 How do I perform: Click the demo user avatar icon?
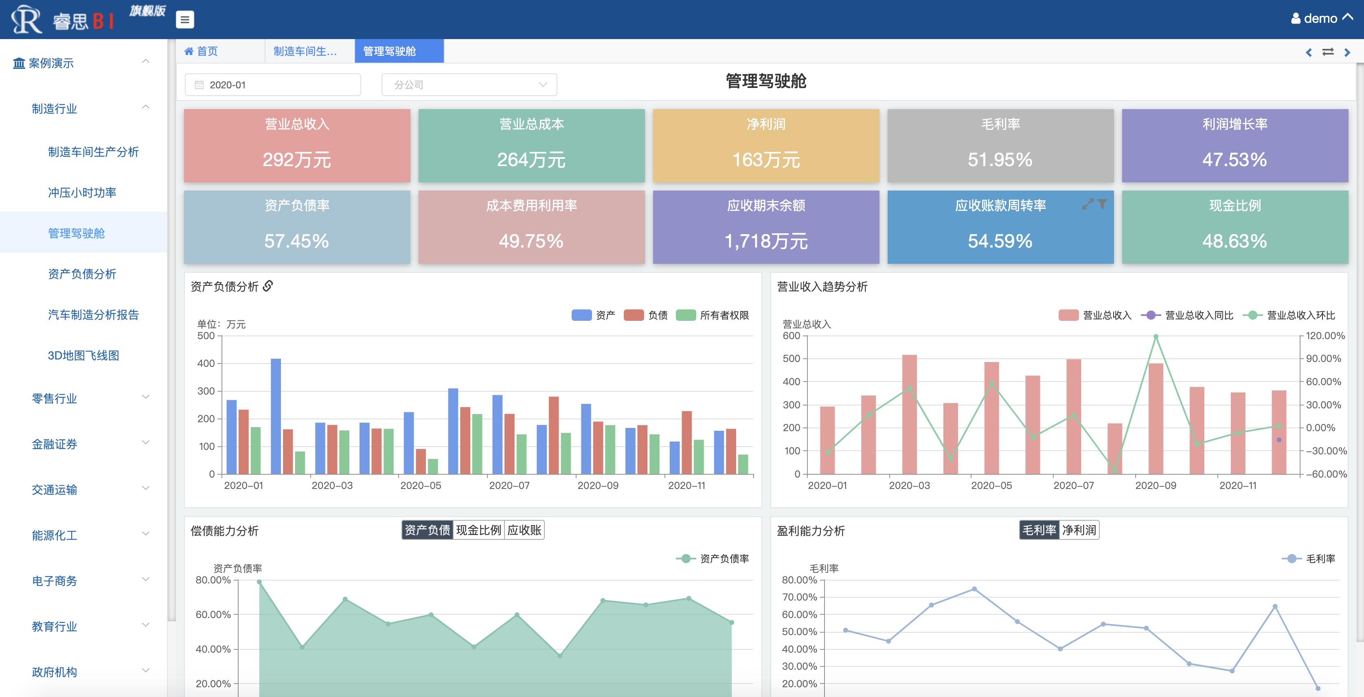[x=1295, y=19]
